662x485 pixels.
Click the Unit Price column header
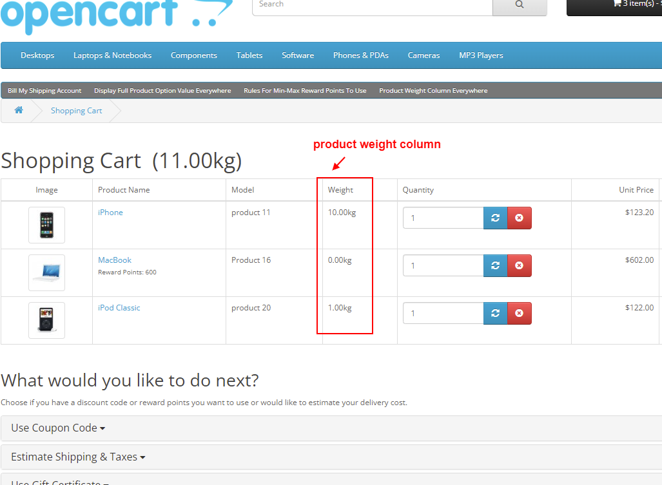(636, 190)
